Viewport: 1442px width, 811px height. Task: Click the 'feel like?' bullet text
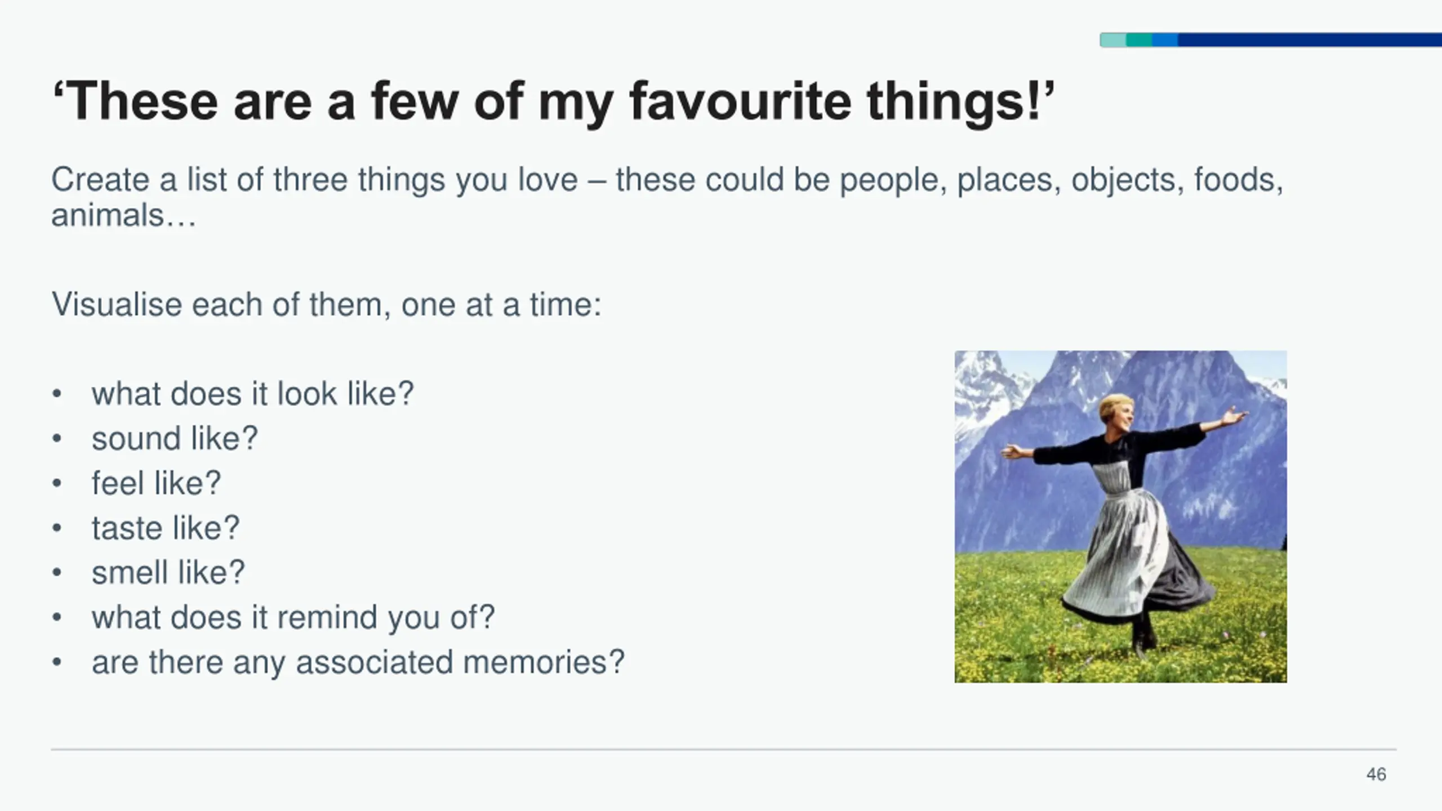click(x=157, y=483)
